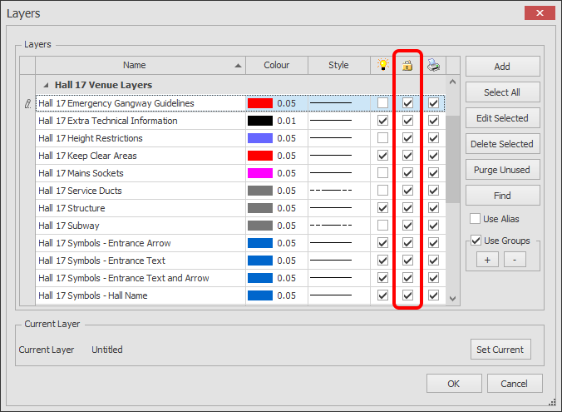This screenshot has height=412, width=562.
Task: Click the Add button
Action: (502, 67)
